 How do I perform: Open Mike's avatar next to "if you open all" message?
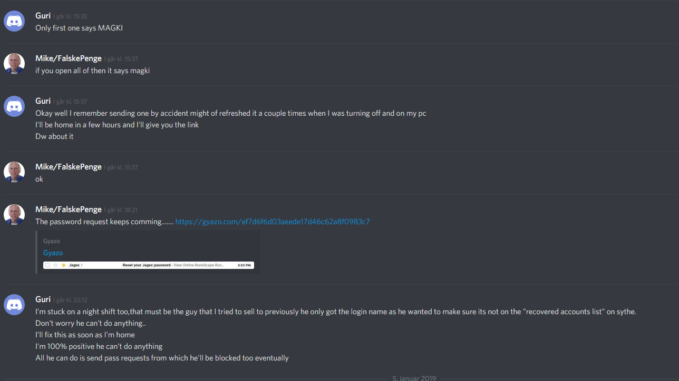tap(14, 64)
